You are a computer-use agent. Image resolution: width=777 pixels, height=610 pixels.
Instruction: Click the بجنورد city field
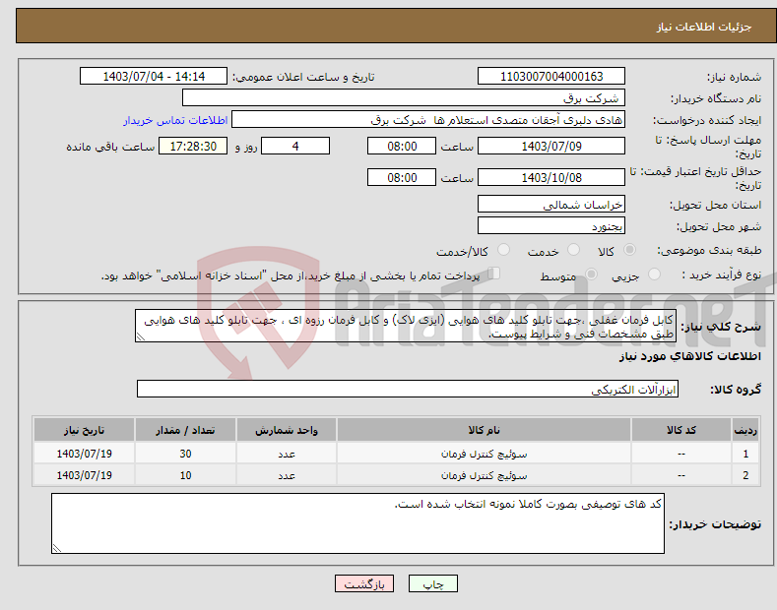(551, 225)
